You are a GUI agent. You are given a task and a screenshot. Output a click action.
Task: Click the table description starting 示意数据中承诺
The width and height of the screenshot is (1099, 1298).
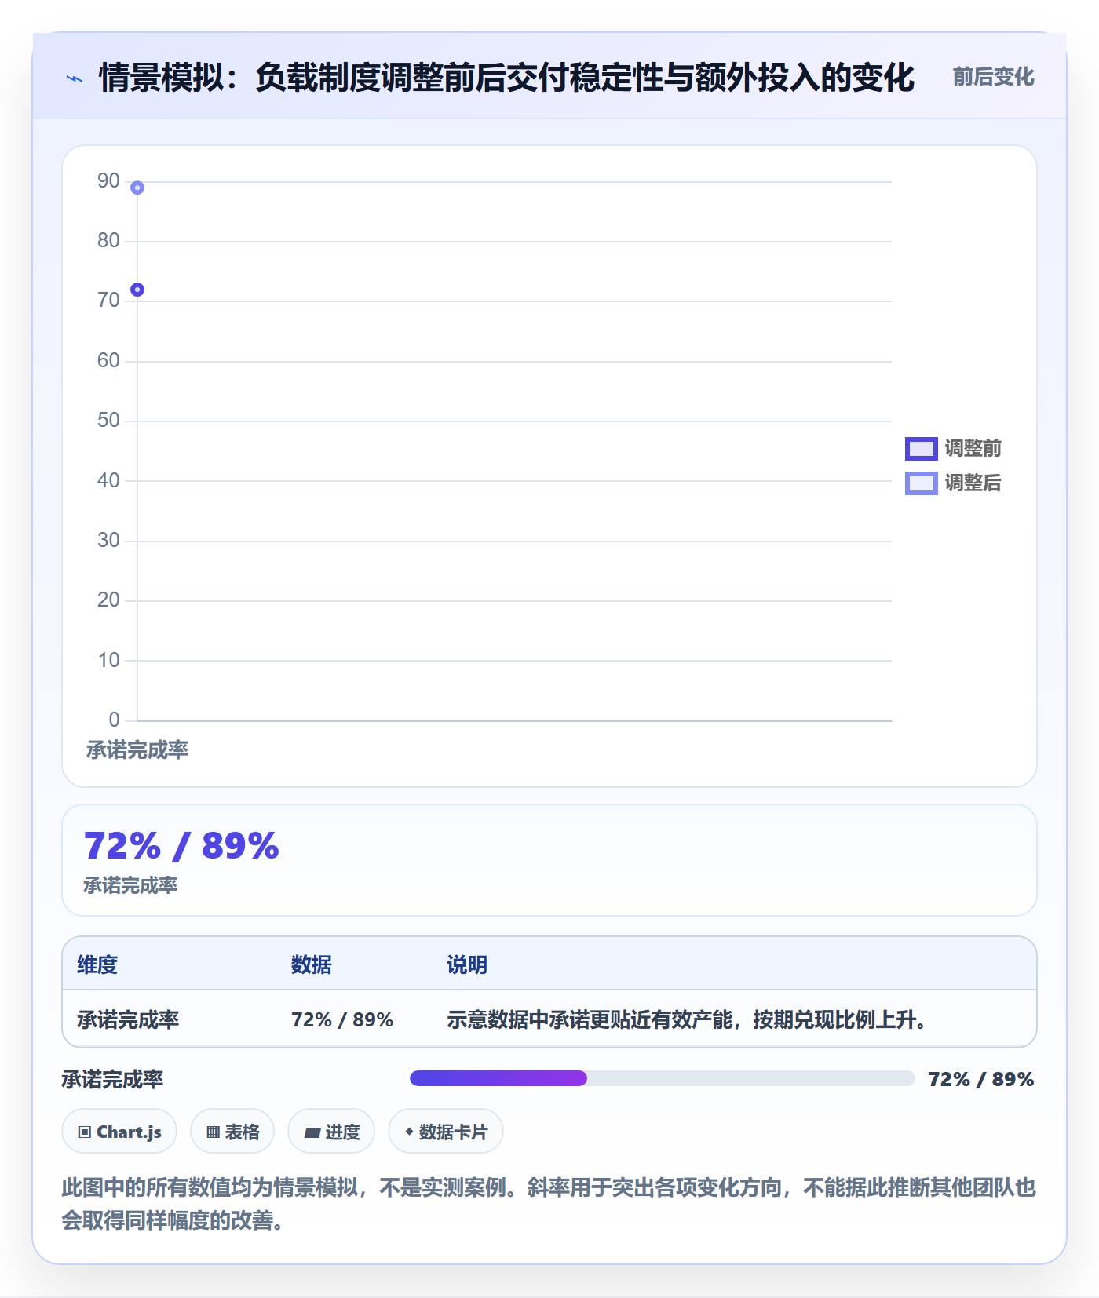tap(688, 1019)
